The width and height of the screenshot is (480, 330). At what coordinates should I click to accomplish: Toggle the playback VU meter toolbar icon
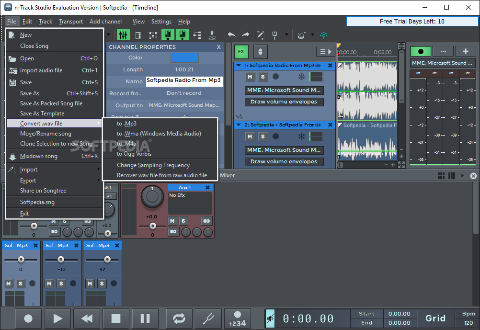(183, 35)
